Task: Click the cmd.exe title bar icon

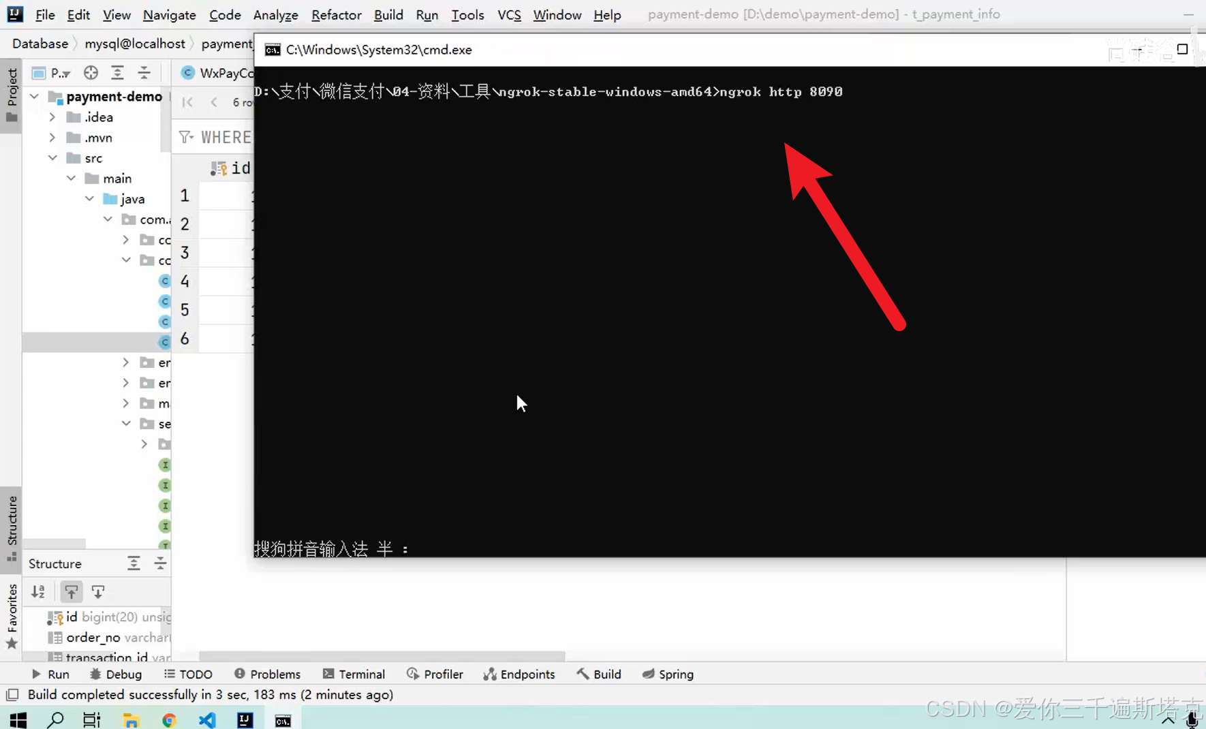Action: [x=273, y=50]
